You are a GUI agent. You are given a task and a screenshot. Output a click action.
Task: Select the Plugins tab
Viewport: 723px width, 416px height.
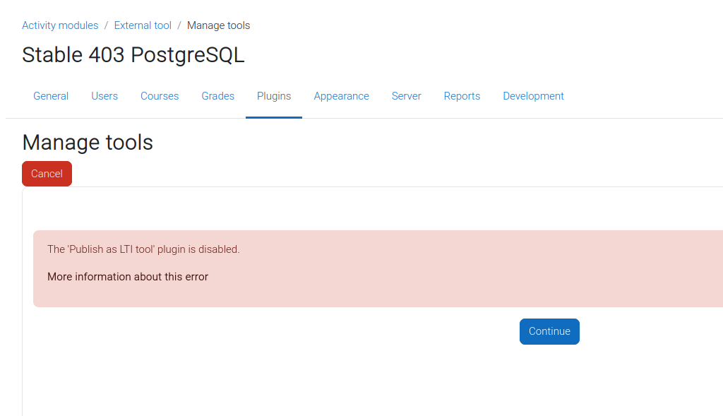[x=274, y=96]
